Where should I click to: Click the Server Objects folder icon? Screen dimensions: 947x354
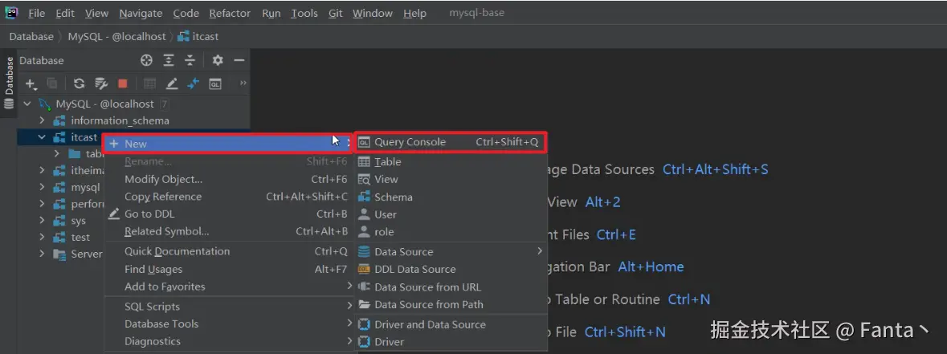coord(59,254)
